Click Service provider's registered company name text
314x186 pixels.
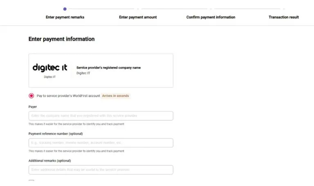[x=108, y=68]
